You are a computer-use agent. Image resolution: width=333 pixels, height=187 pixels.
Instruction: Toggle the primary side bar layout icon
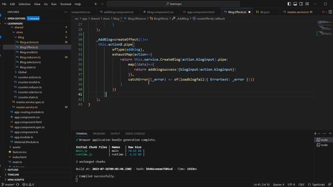[289, 4]
